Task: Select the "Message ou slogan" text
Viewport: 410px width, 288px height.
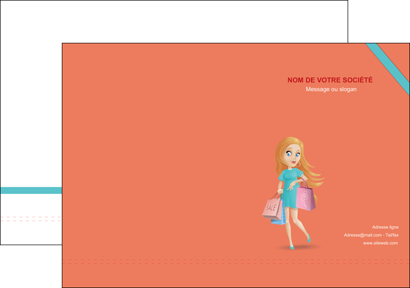Action: coord(331,89)
